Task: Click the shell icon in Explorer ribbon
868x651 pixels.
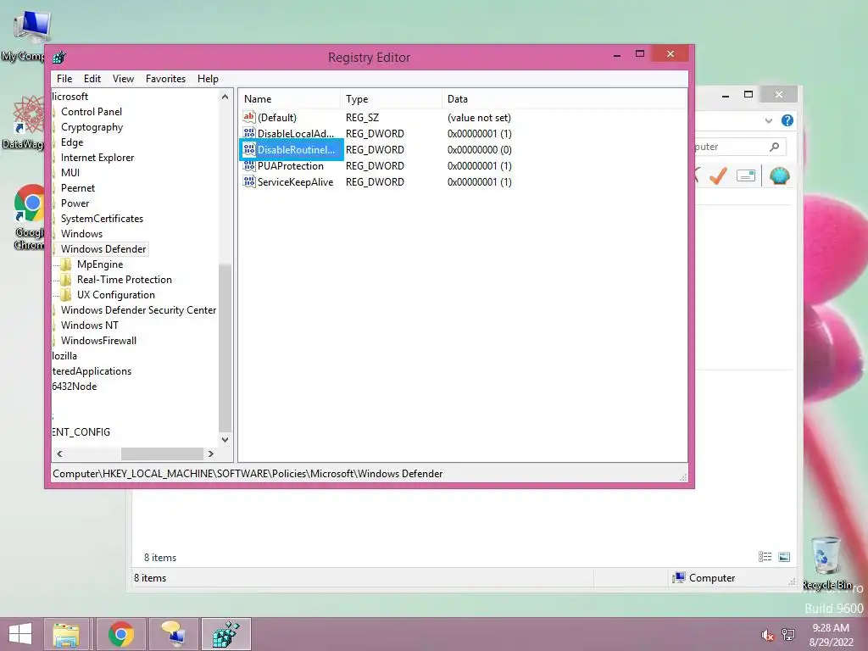Action: point(780,176)
